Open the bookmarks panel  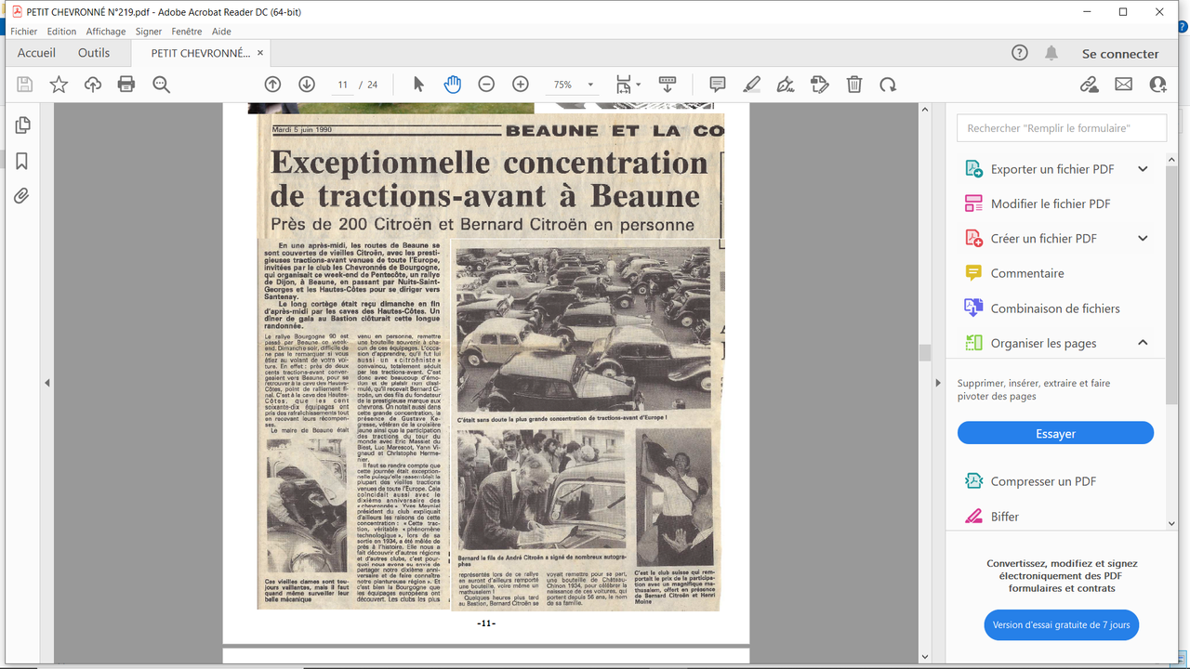click(x=22, y=161)
